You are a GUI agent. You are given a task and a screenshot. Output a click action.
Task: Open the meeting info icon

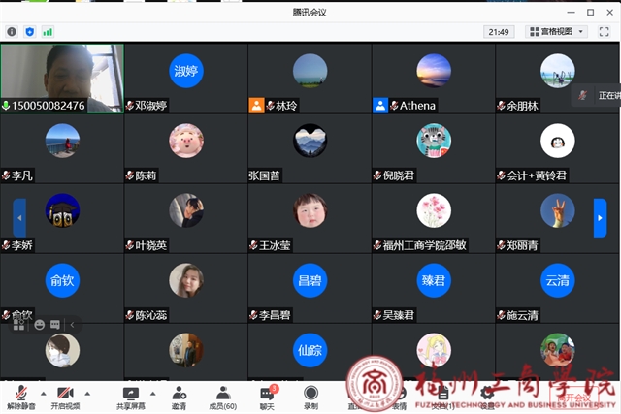(x=12, y=32)
